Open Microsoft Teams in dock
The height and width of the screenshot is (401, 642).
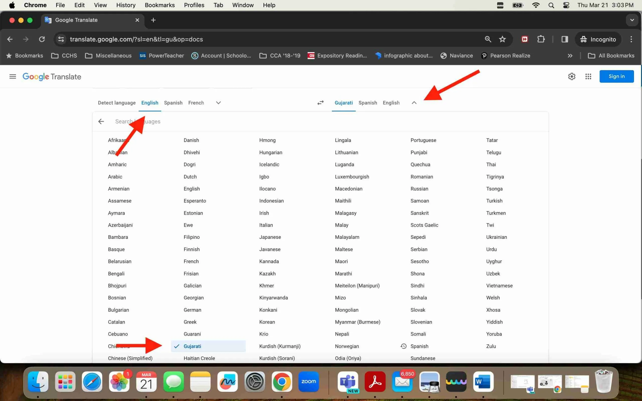(348, 382)
